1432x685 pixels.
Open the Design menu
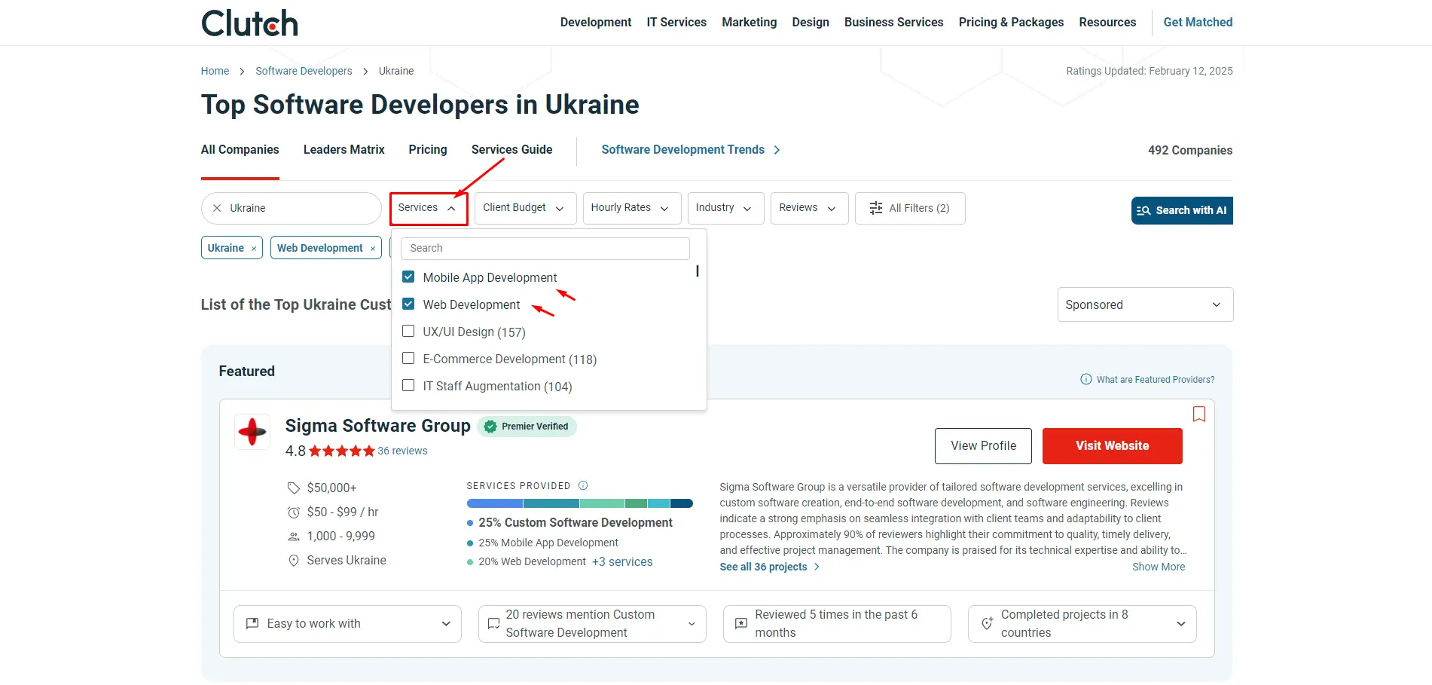pyautogui.click(x=811, y=23)
